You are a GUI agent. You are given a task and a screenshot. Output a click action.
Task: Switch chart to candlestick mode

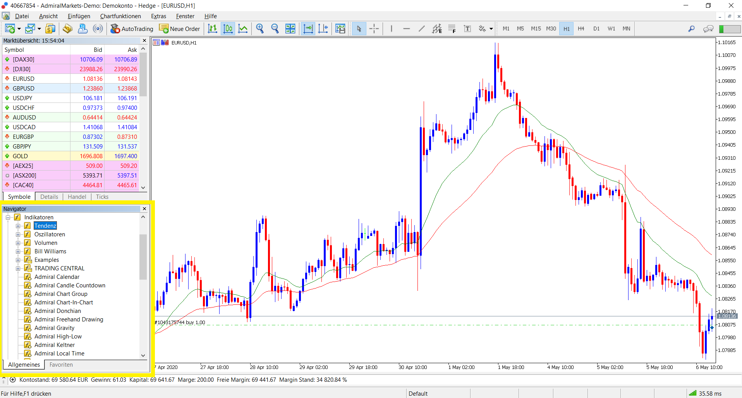tap(228, 29)
